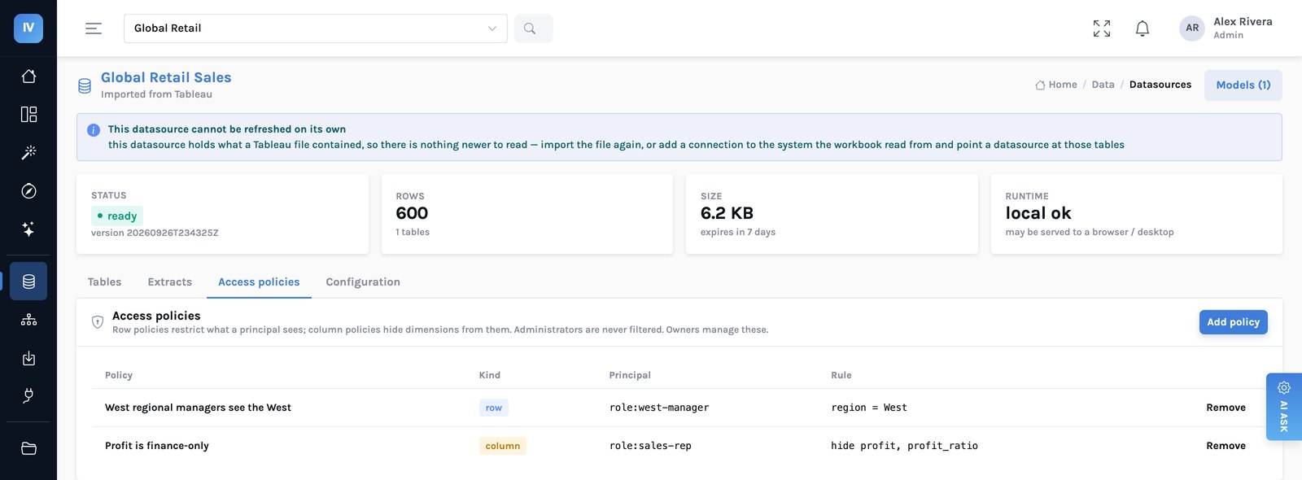Click the 600 rows value
This screenshot has width=1302, height=480.
coord(412,213)
